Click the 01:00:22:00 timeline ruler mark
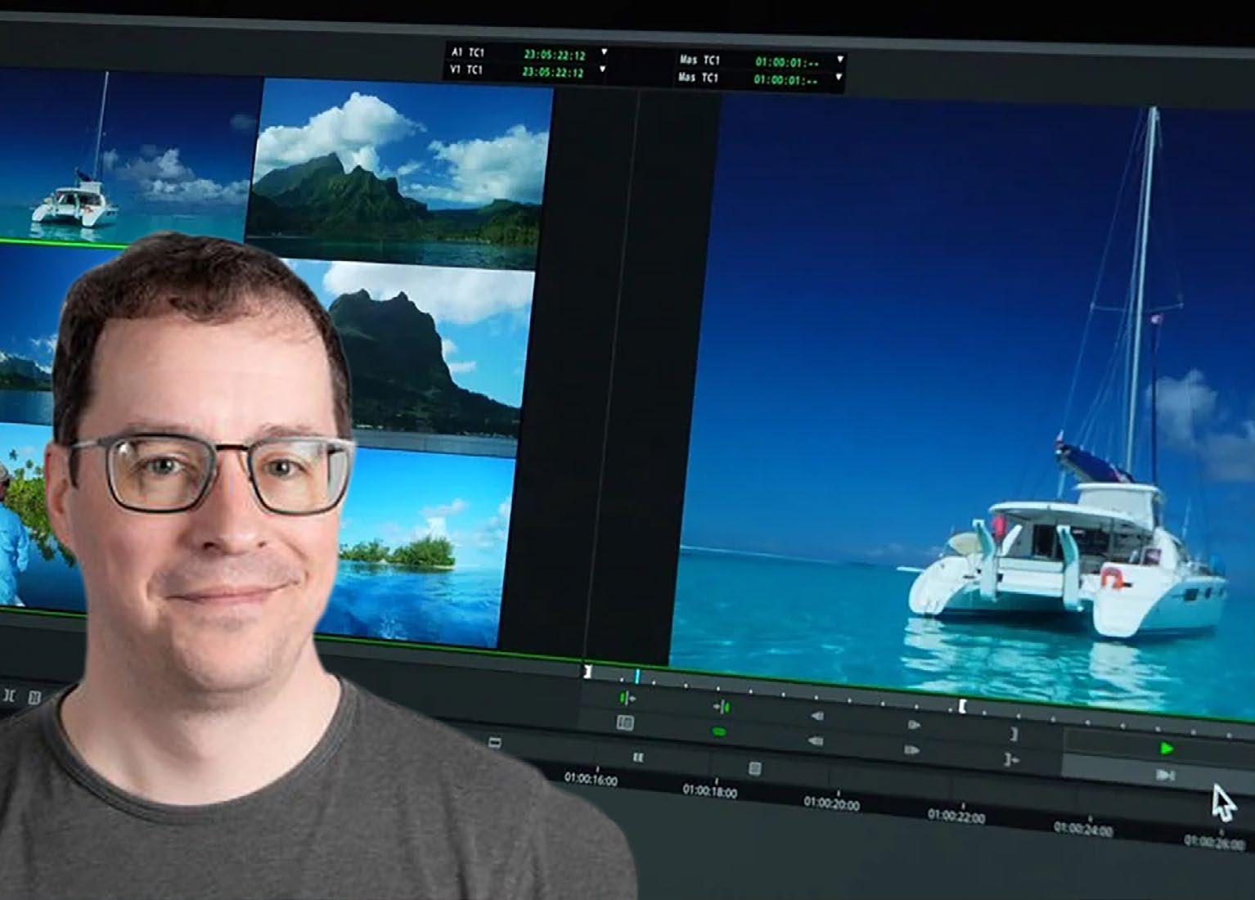The height and width of the screenshot is (900, 1255). pyautogui.click(x=956, y=815)
